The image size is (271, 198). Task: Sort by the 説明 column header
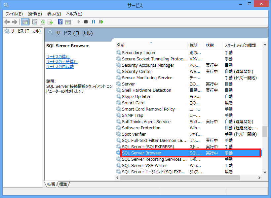(196, 46)
